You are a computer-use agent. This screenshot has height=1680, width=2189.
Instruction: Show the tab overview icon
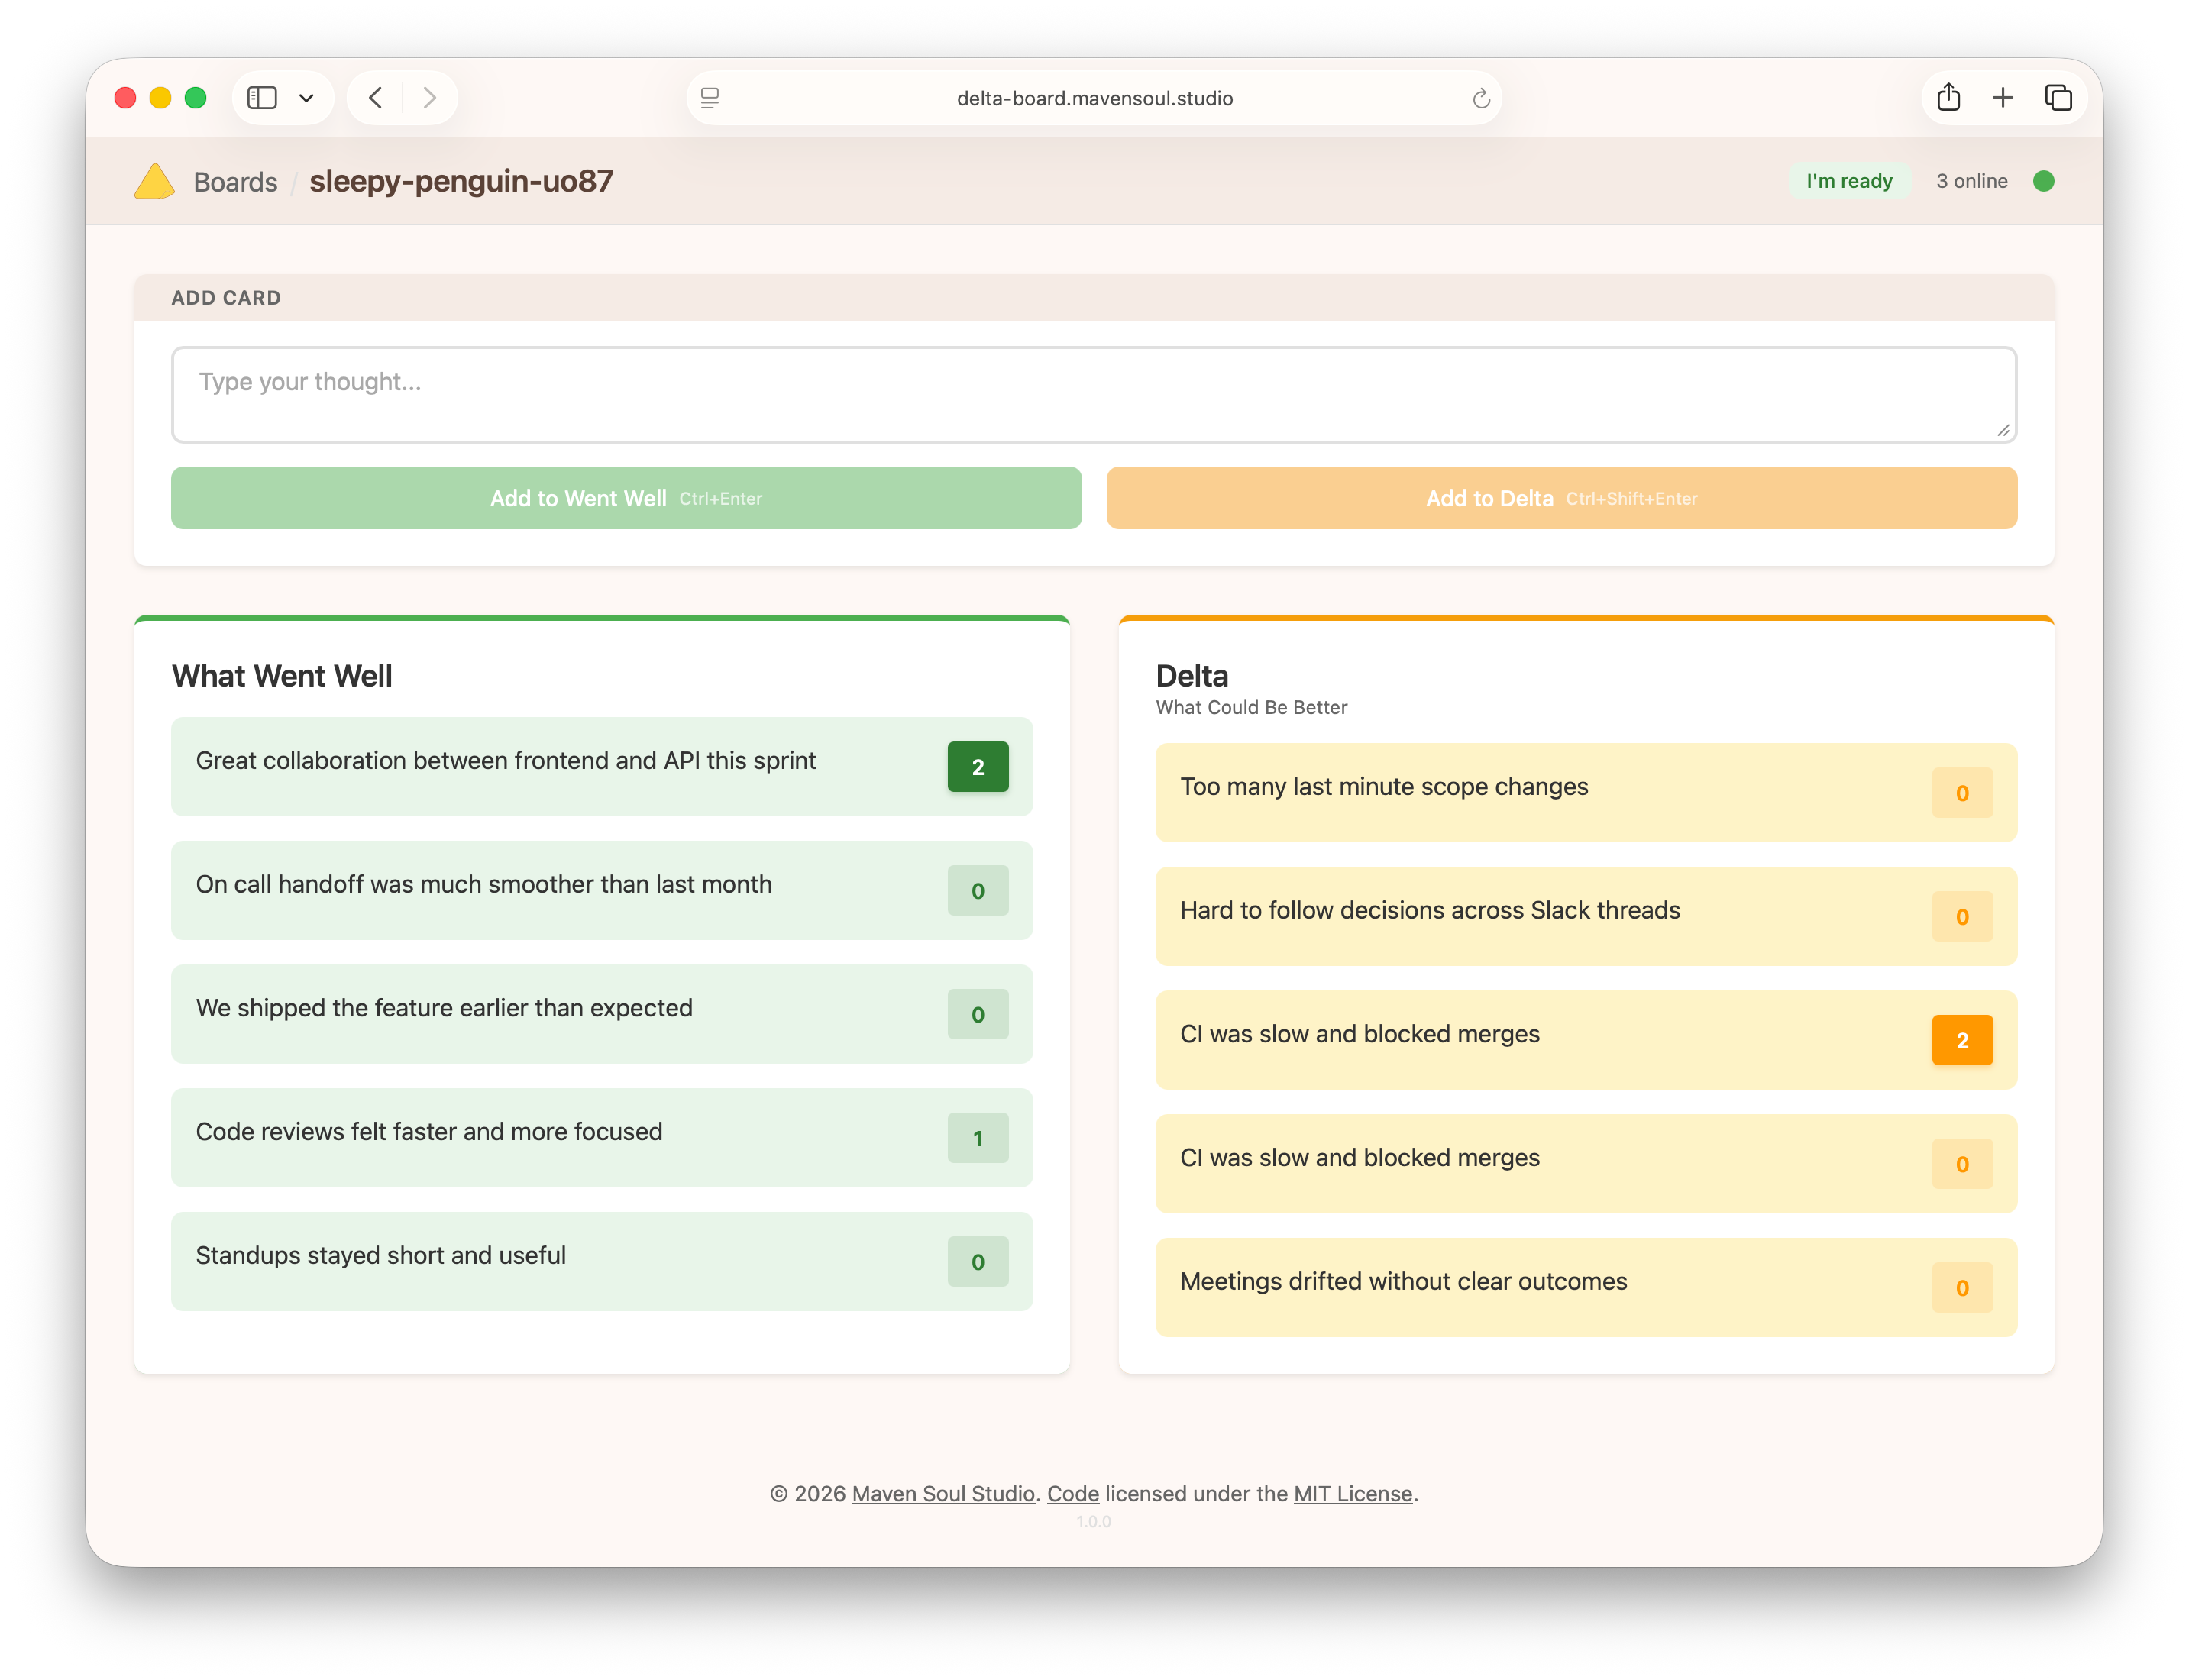(x=2059, y=97)
